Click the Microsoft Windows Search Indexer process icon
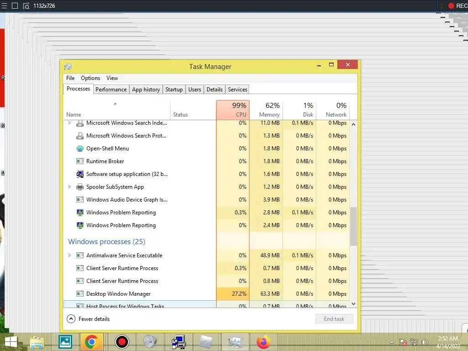Viewport: 468px width, 351px height. (80, 123)
